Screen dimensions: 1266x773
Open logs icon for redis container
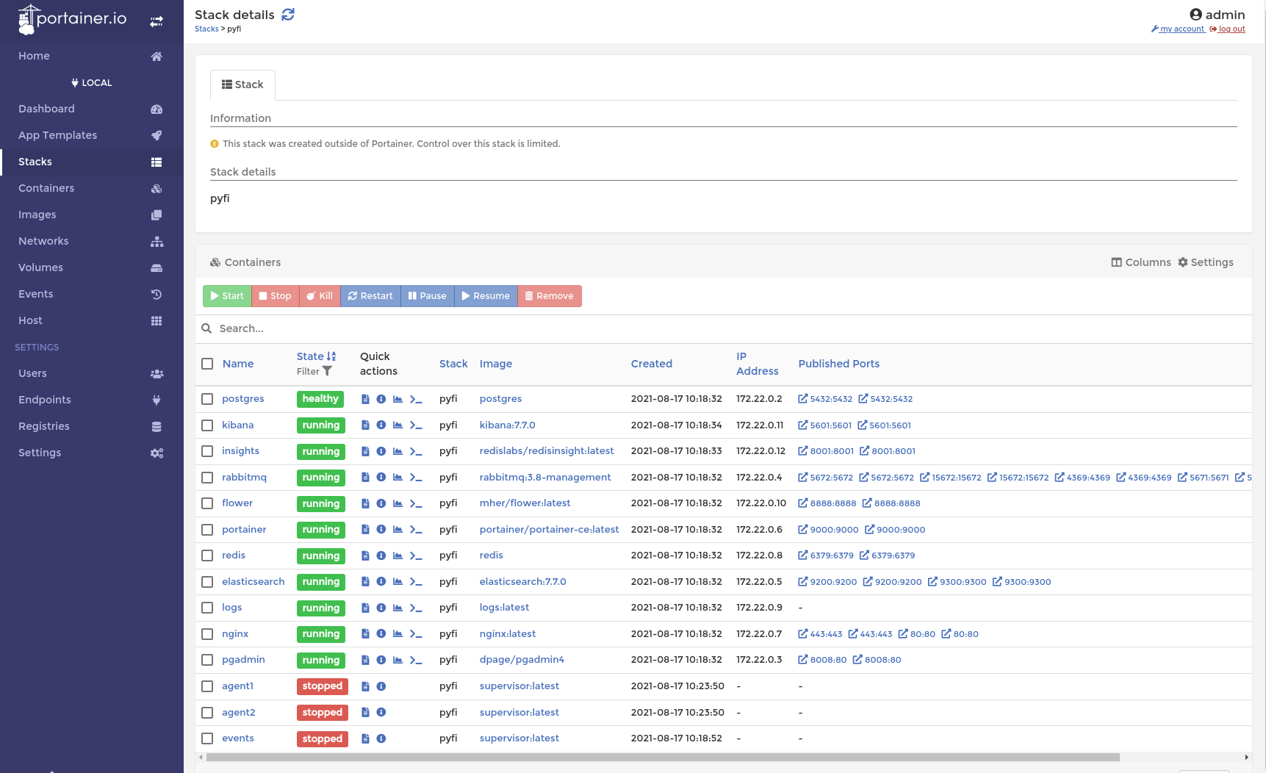click(365, 556)
